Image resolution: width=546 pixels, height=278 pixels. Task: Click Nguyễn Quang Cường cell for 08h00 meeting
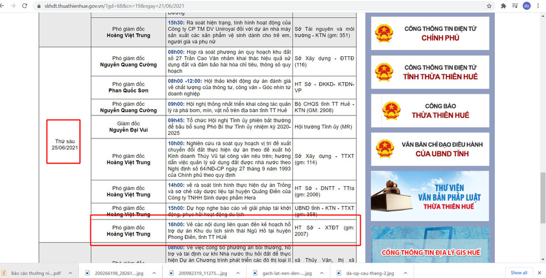(x=128, y=61)
